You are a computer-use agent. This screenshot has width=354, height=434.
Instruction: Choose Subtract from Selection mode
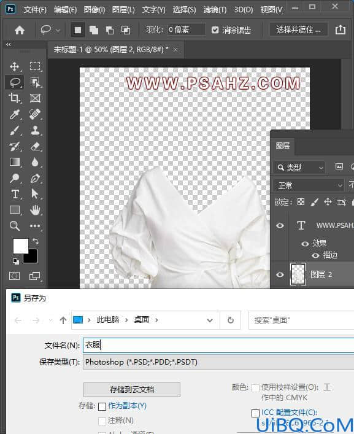click(110, 30)
